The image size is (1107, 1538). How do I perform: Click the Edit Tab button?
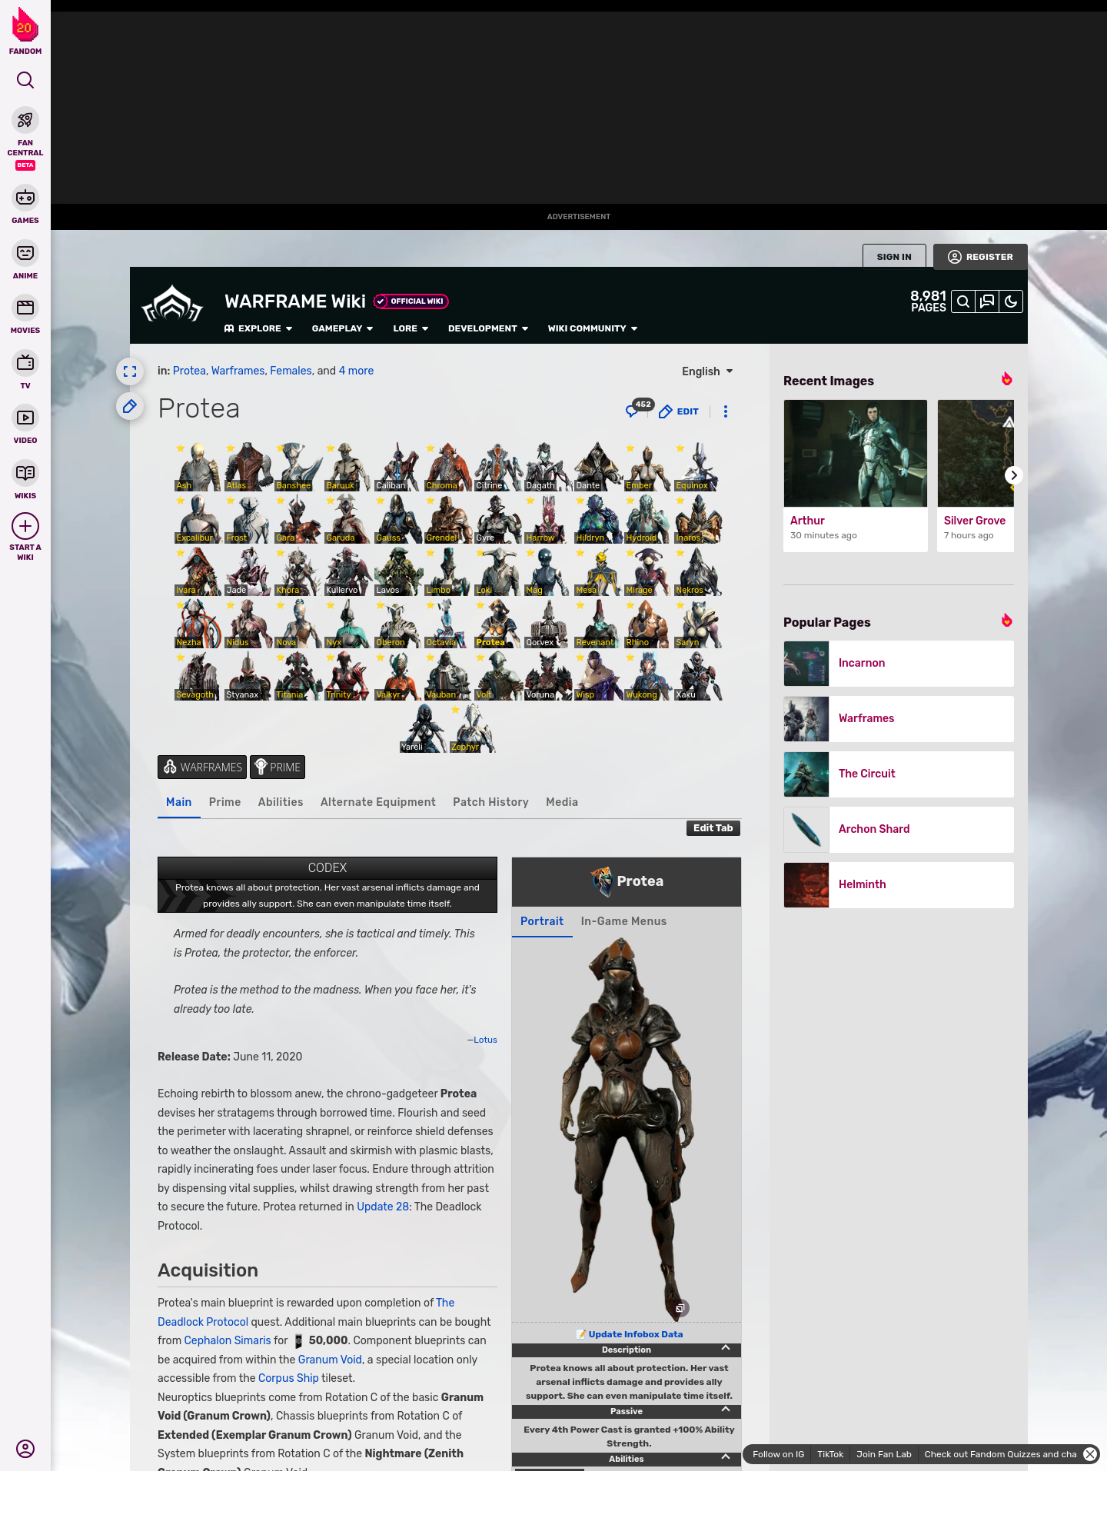[713, 828]
